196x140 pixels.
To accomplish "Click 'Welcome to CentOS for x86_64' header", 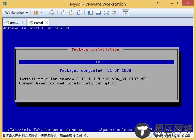I will click(36, 28).
